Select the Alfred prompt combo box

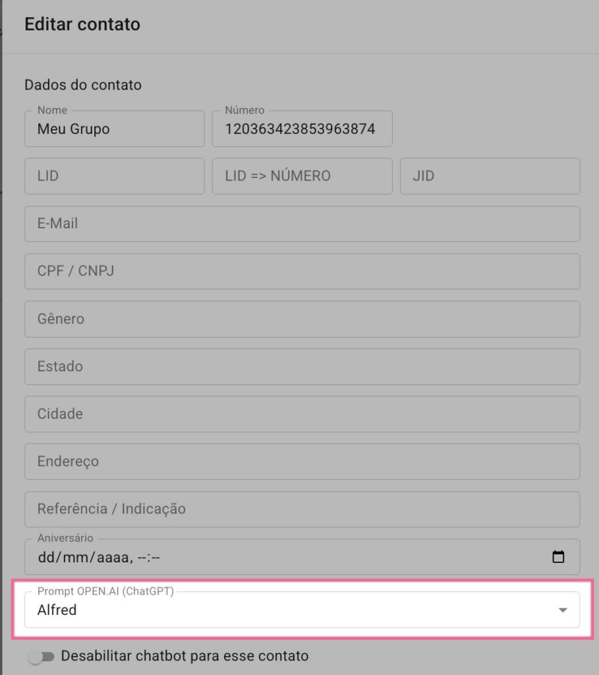coord(302,610)
